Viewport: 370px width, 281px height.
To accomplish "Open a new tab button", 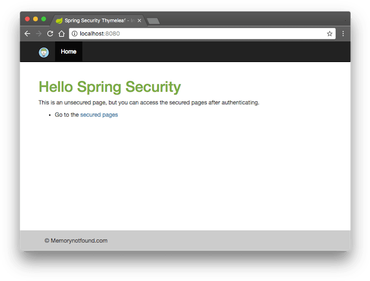I will 153,21.
